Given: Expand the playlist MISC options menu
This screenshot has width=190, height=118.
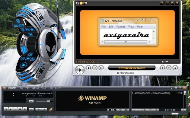Looking at the screenshot, I should click(x=150, y=110).
